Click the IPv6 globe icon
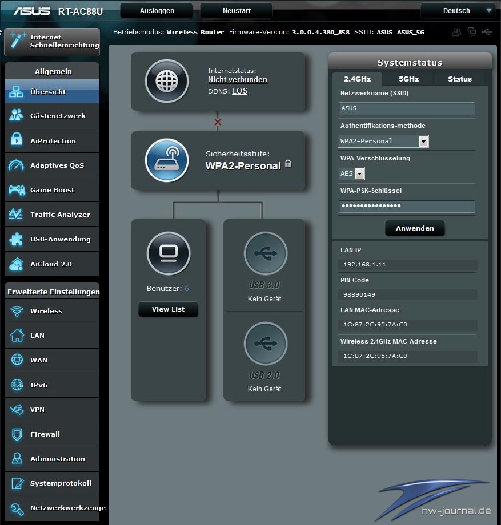This screenshot has height=525, width=501. coord(17,385)
